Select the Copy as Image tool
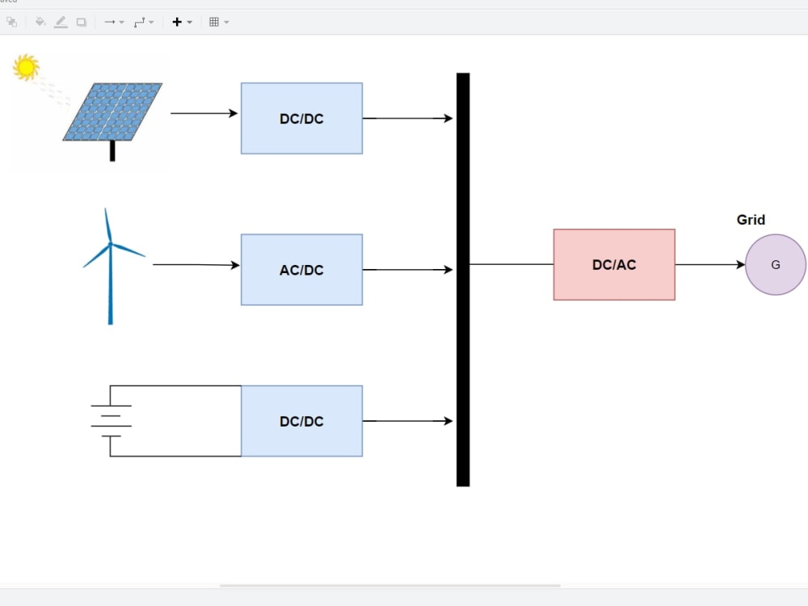 tap(12, 22)
